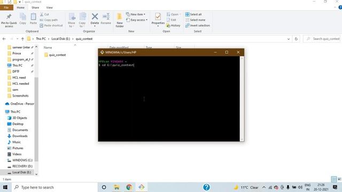
Task: Open the Easy access dropdown
Action: (137, 20)
